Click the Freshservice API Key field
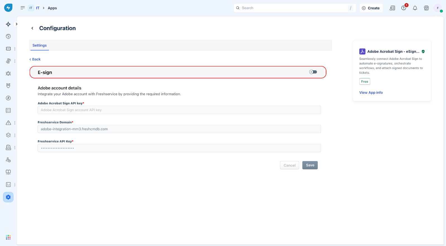 coord(179,148)
